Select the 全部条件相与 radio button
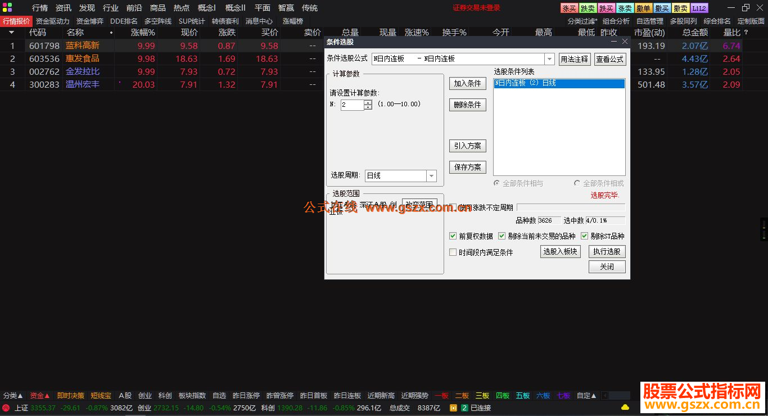Viewport: 768px width, 416px height. click(x=496, y=183)
